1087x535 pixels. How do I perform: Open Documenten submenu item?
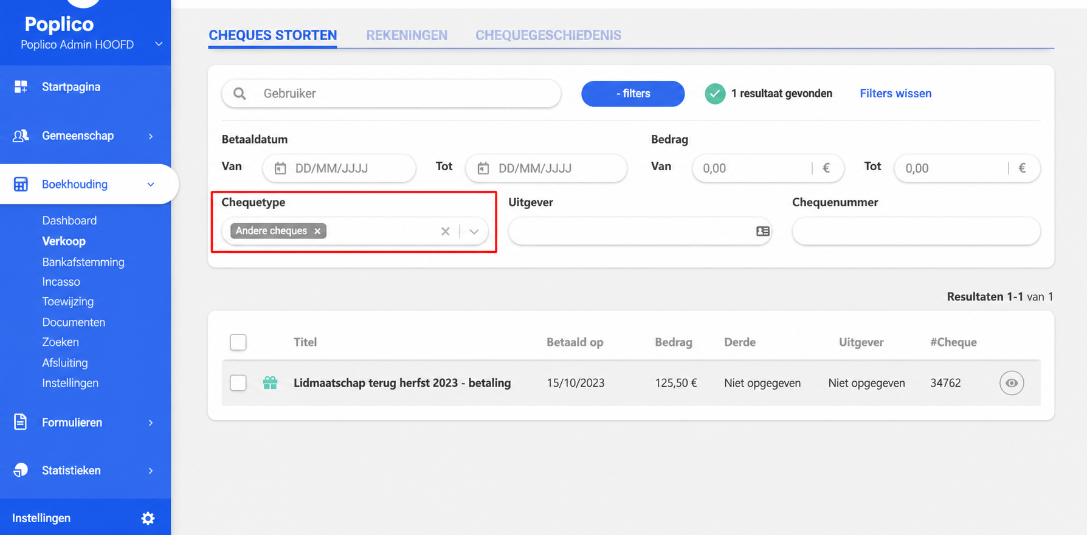pyautogui.click(x=74, y=322)
